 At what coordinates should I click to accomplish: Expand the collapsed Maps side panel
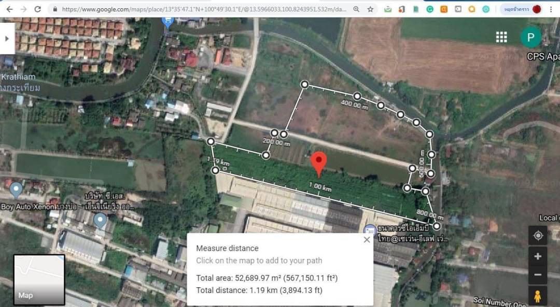pos(7,38)
